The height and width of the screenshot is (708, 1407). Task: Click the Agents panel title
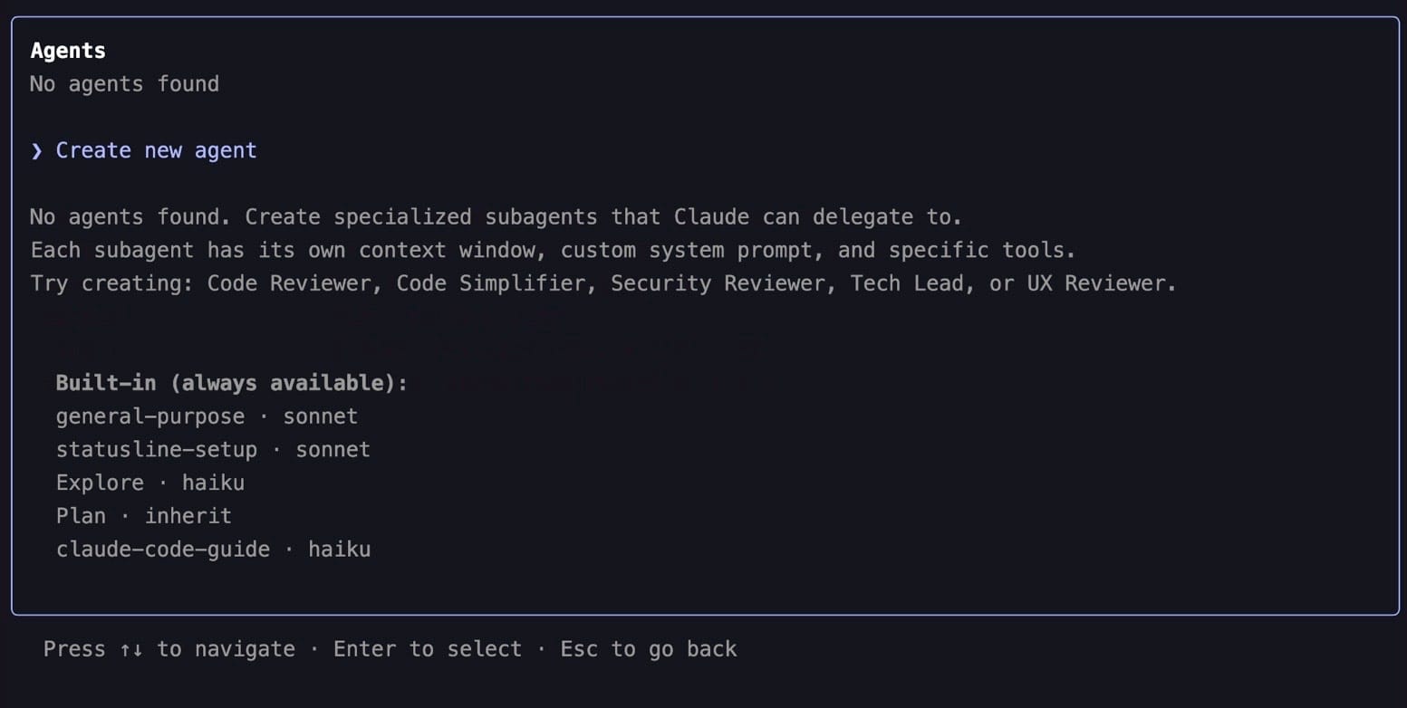point(67,50)
